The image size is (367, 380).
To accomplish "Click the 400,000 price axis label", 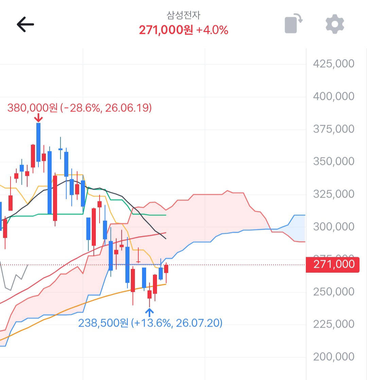I will click(x=334, y=96).
